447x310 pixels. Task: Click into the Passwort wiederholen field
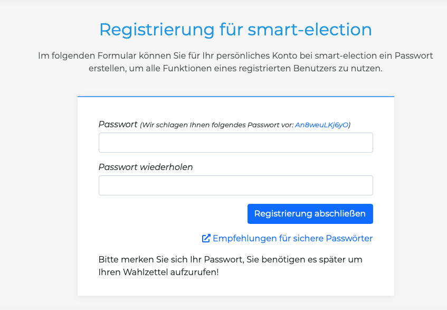tap(235, 185)
